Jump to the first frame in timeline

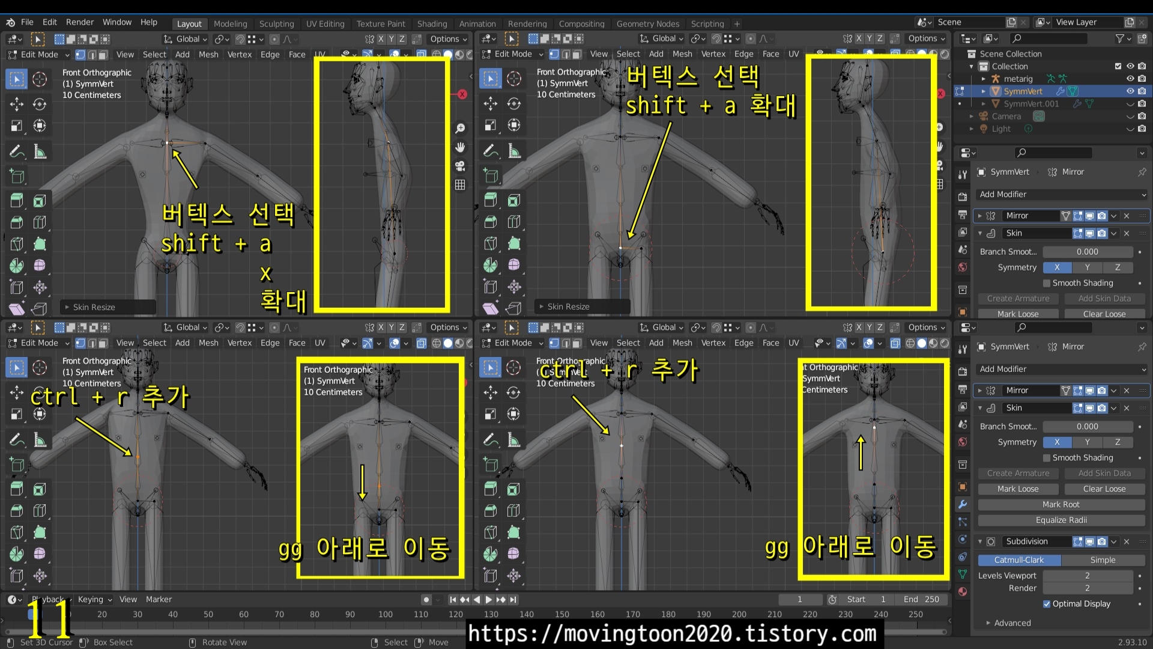coord(453,600)
